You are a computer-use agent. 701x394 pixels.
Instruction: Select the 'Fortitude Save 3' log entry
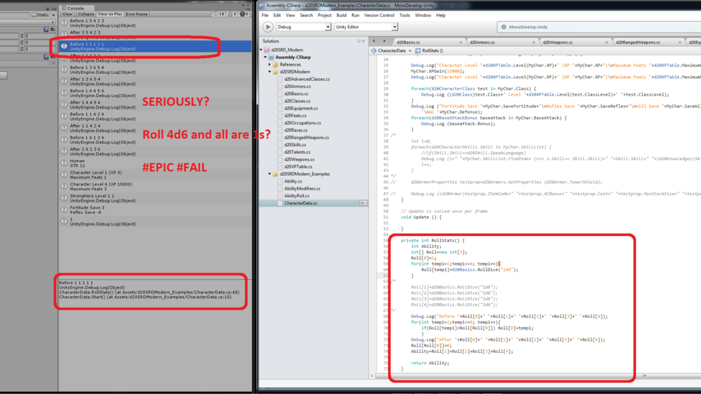[x=155, y=210]
